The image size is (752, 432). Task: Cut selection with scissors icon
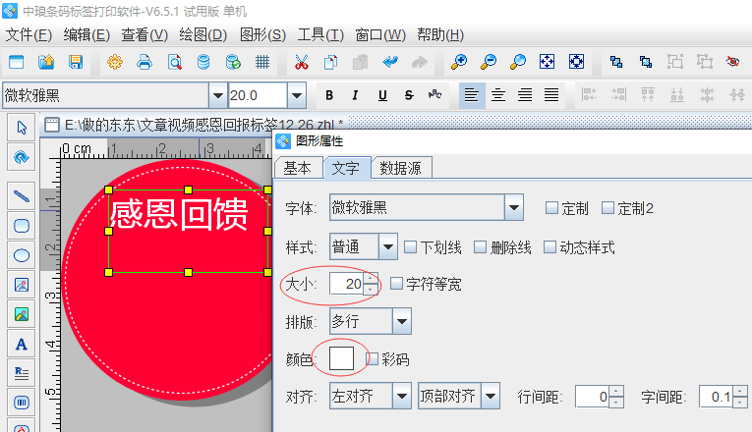tap(302, 62)
